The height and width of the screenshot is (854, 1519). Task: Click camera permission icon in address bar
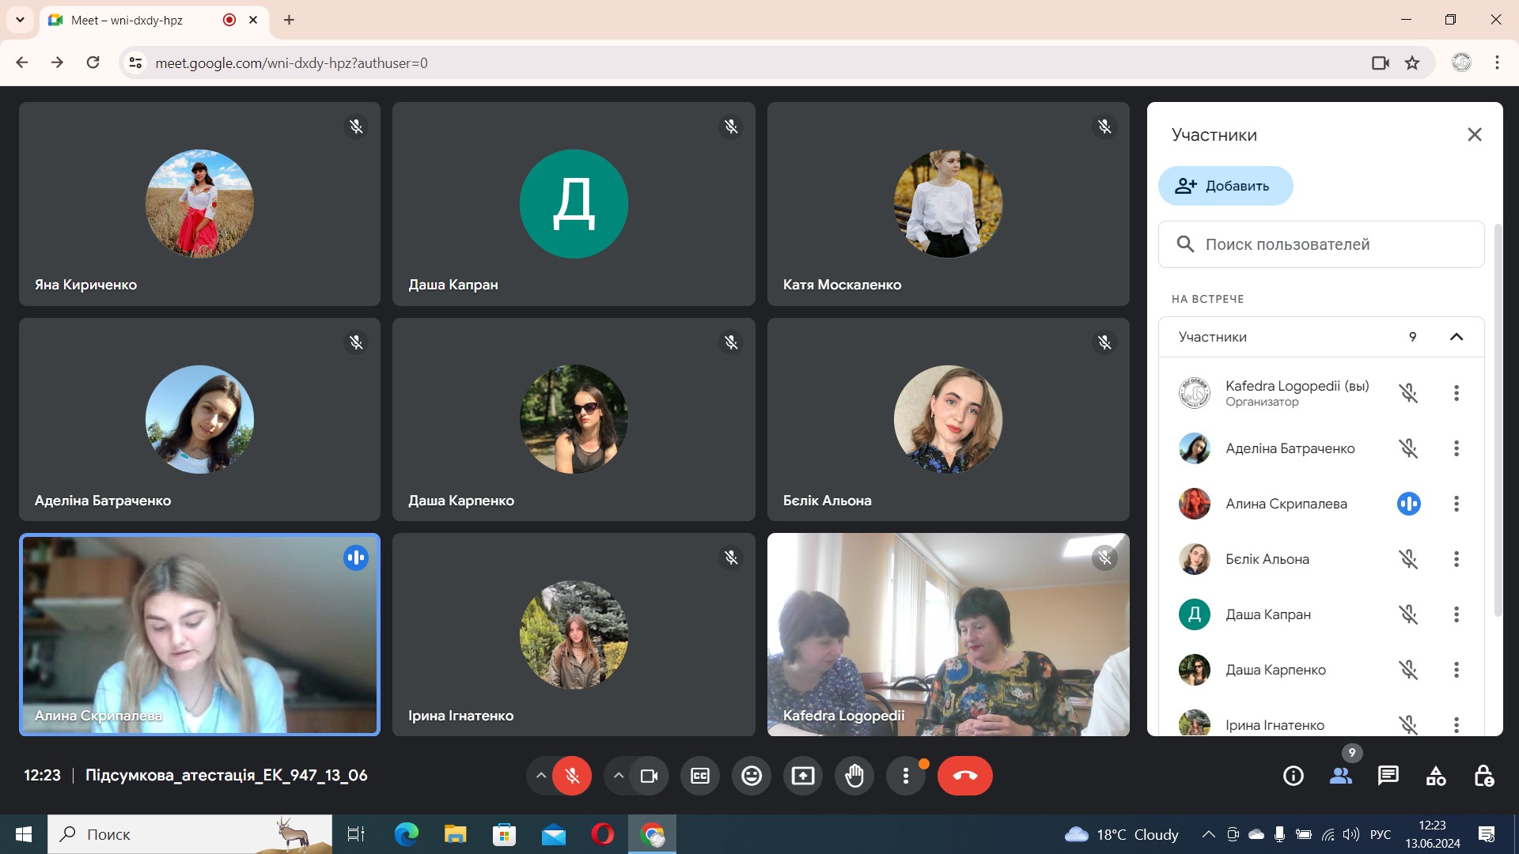[x=1381, y=62]
